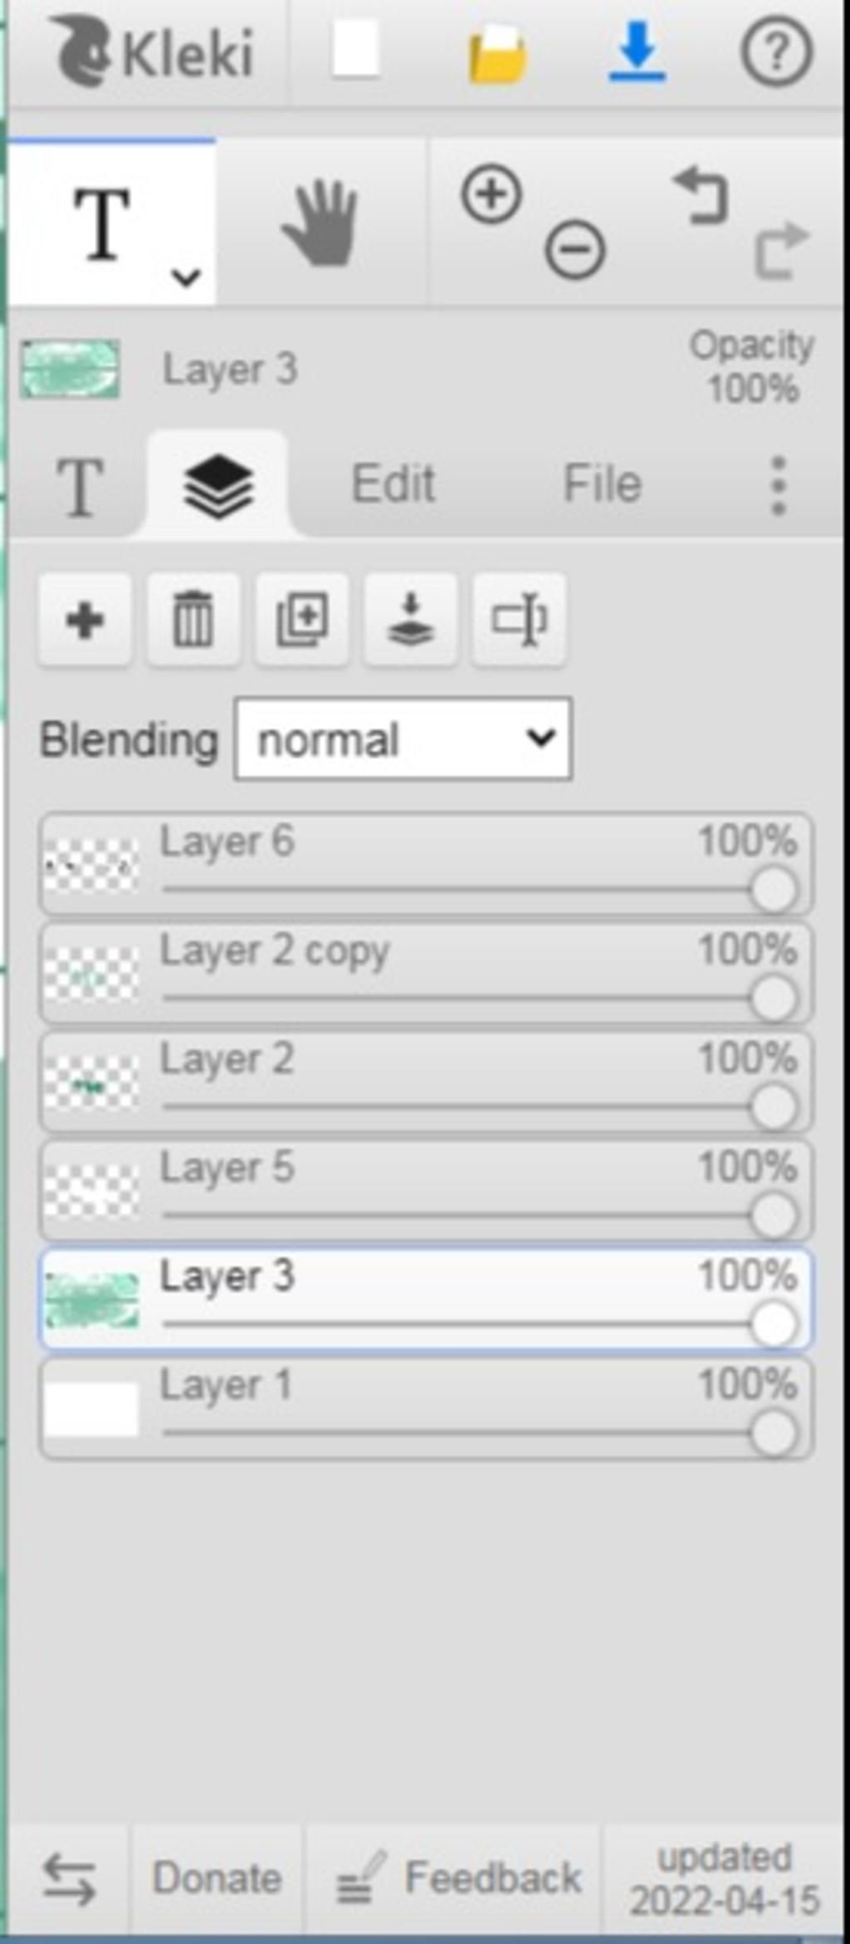The height and width of the screenshot is (1944, 850).
Task: Click the Layer 6 opacity slider handle
Action: point(774,891)
